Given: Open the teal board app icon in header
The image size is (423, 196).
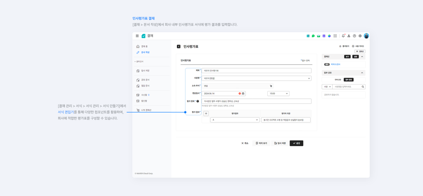Looking at the screenshot, I should 308,36.
